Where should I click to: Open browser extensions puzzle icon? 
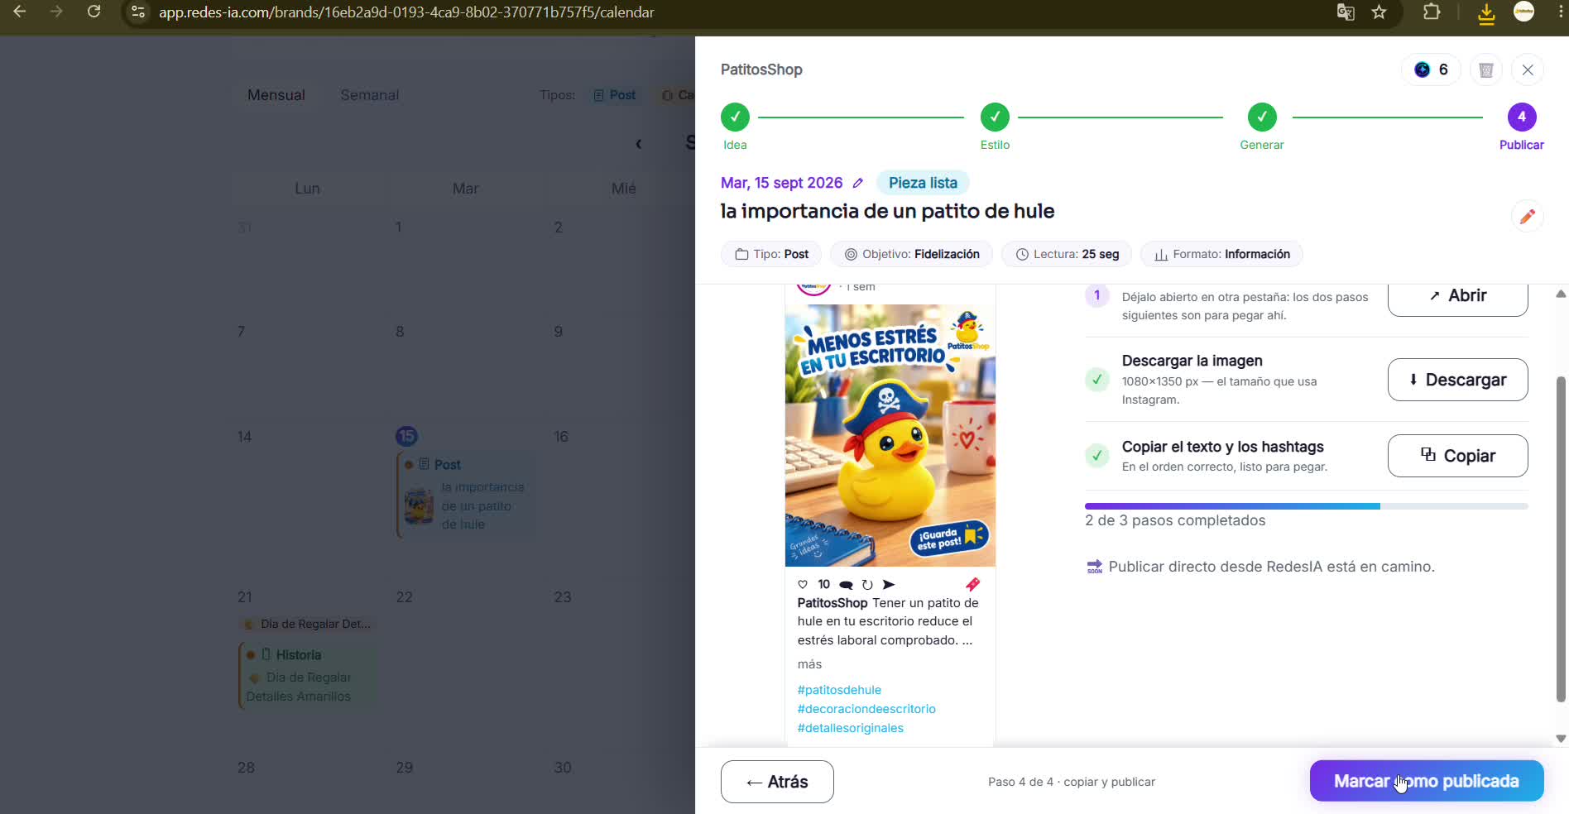tap(1432, 12)
